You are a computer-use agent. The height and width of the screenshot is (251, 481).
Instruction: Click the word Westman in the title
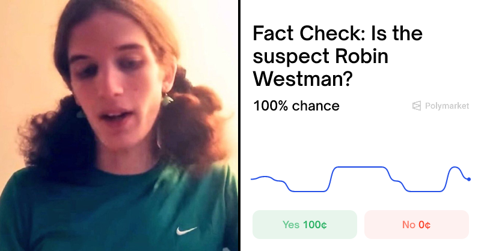[302, 79]
